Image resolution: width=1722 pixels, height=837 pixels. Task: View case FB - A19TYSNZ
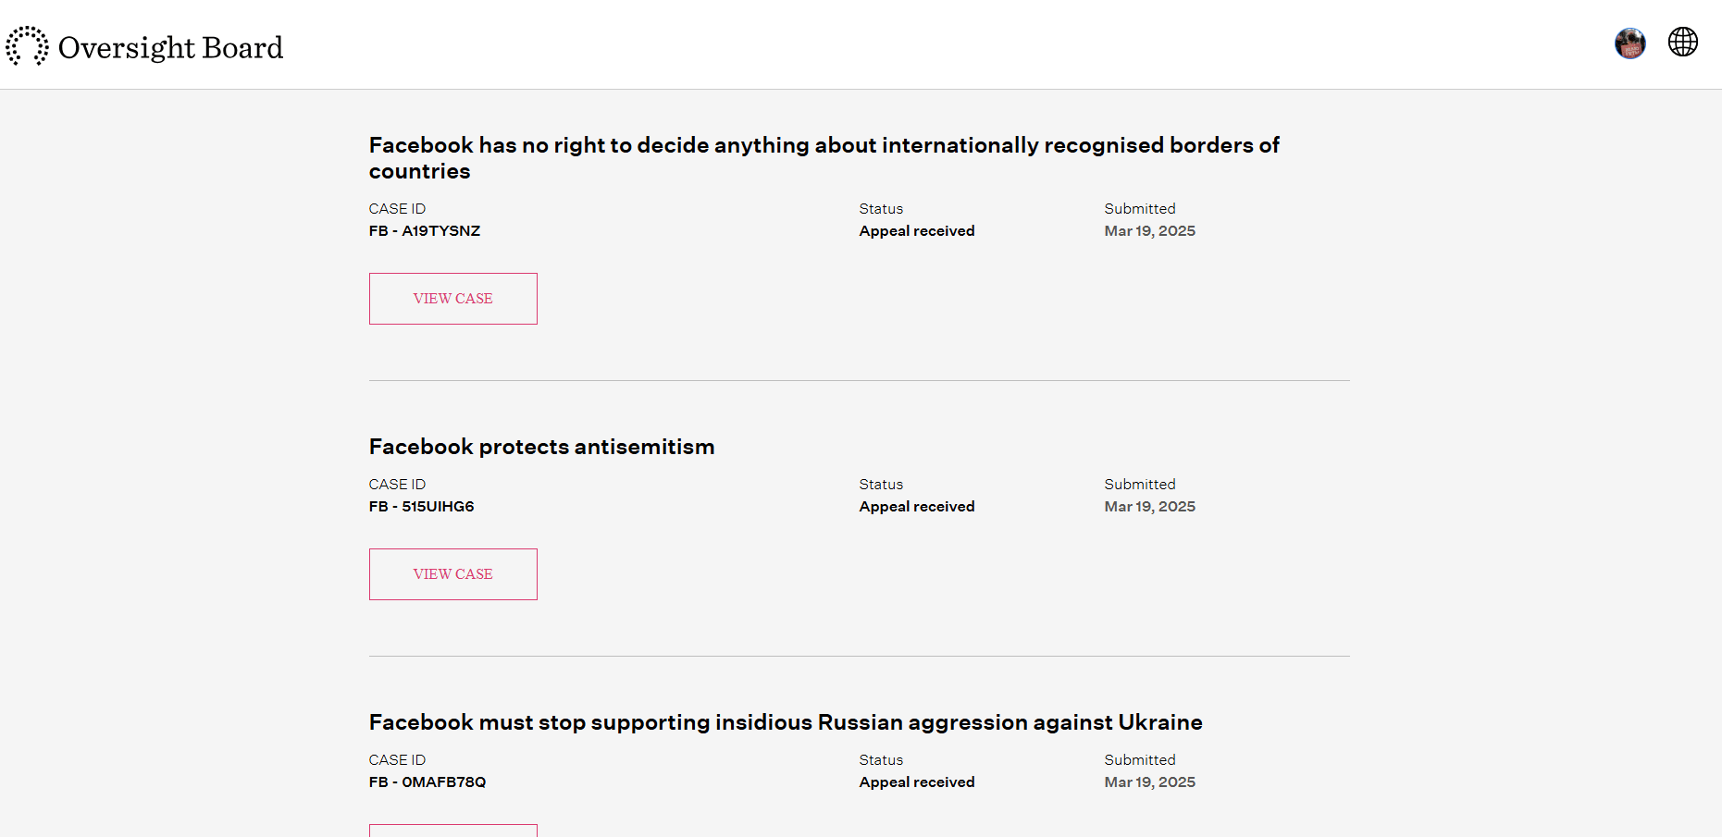[x=452, y=299]
